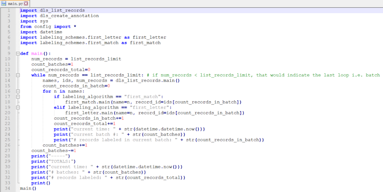Click on "import sys" line
This screenshot has width=383, height=192.
click(x=34, y=21)
